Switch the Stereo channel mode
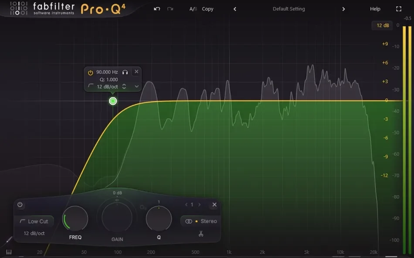 201,221
